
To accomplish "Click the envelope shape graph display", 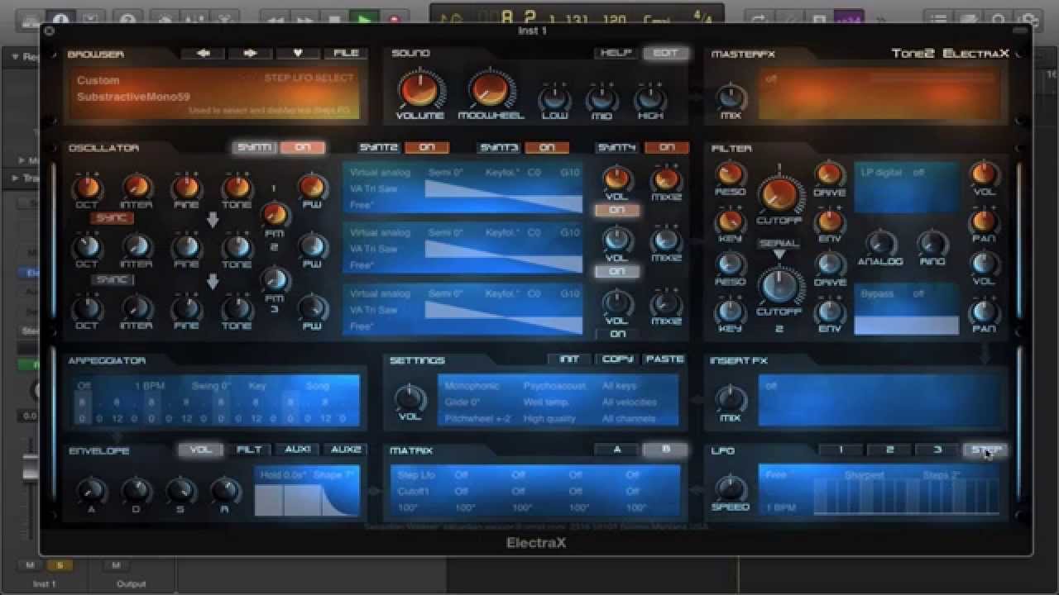I will (307, 500).
